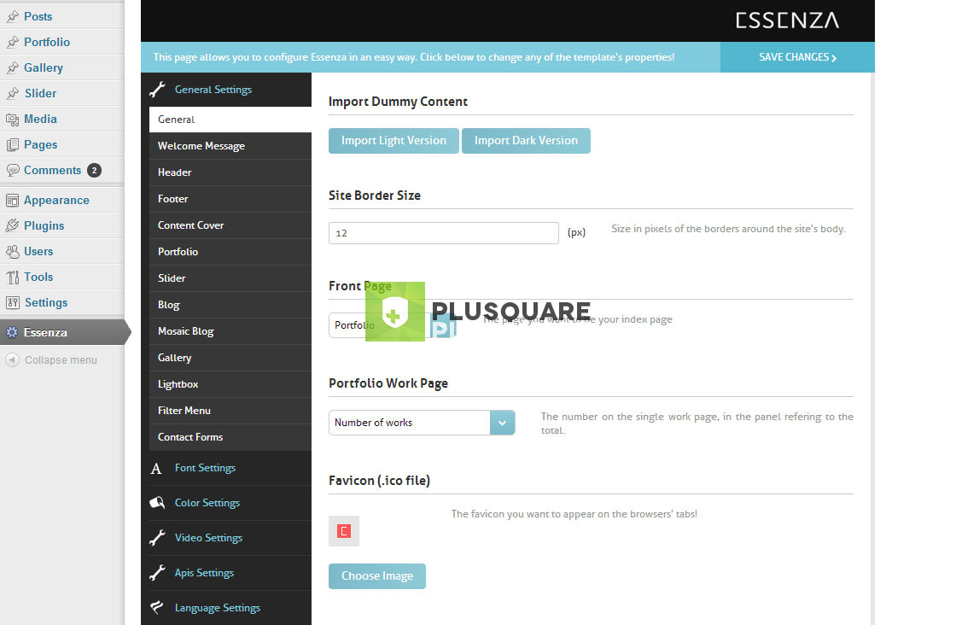Select the Mosaic Blog menu item

point(186,331)
